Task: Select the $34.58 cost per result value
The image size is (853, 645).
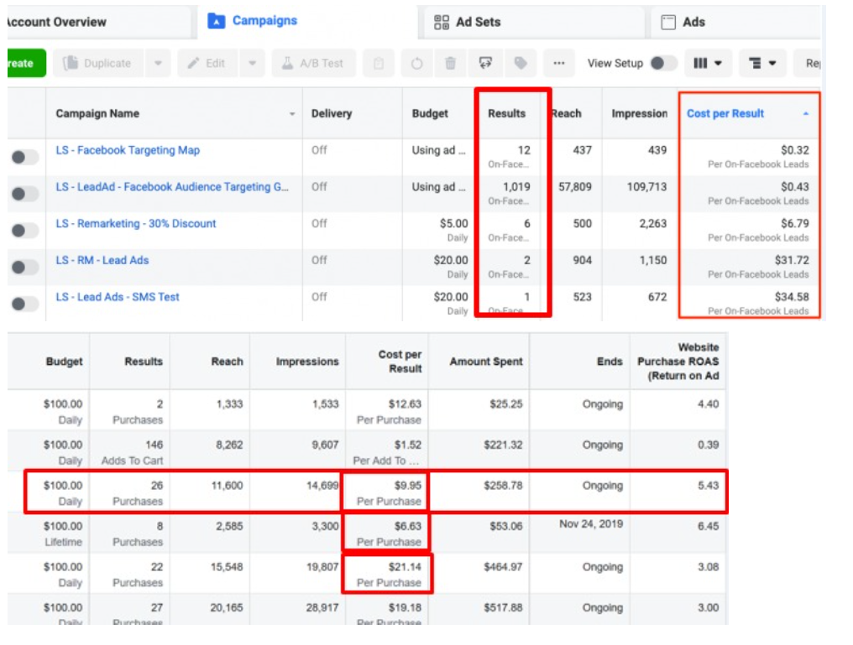Action: pos(792,297)
